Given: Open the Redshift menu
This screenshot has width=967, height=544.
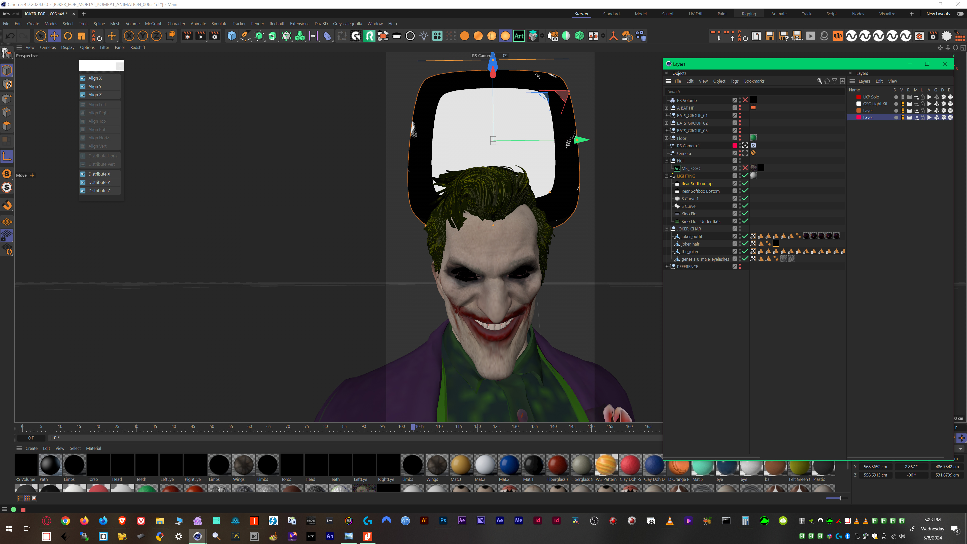Looking at the screenshot, I should coord(277,24).
